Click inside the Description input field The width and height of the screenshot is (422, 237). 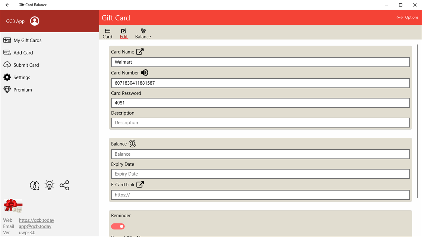260,123
